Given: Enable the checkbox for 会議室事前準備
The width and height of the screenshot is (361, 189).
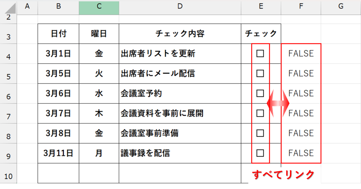Looking at the screenshot, I should (260, 133).
